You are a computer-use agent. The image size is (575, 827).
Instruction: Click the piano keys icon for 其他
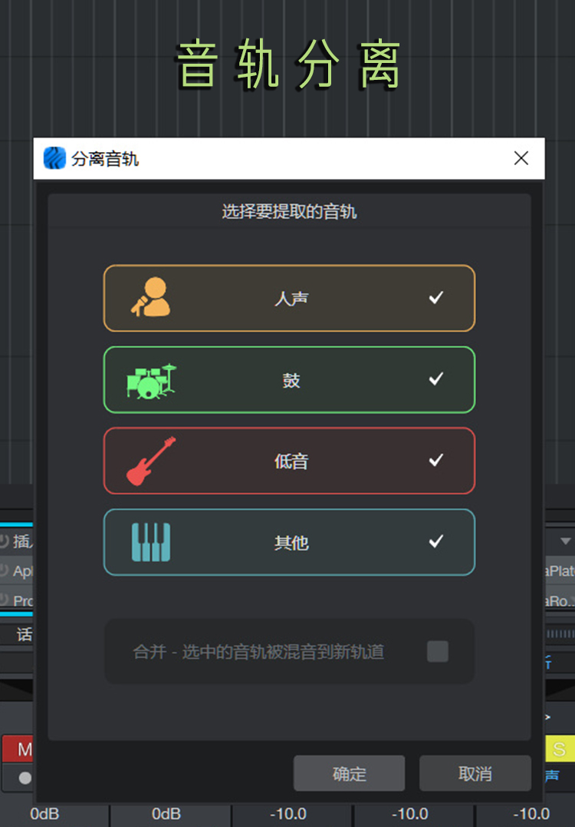pos(150,542)
